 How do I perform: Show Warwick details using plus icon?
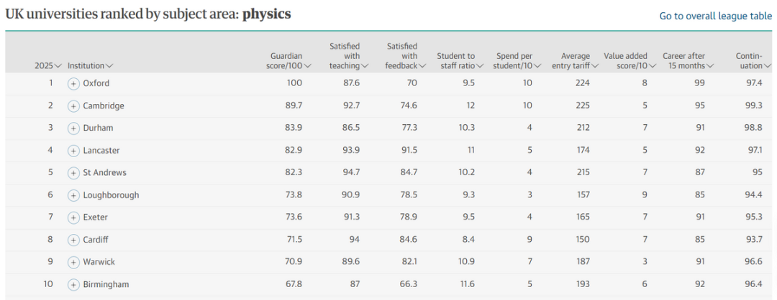(73, 262)
